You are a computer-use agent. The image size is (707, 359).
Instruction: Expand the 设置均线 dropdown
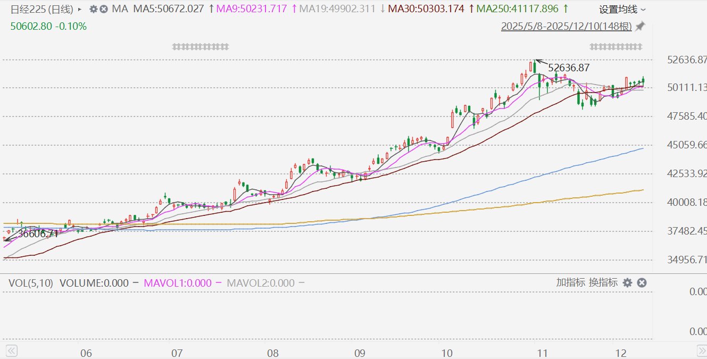pos(622,10)
